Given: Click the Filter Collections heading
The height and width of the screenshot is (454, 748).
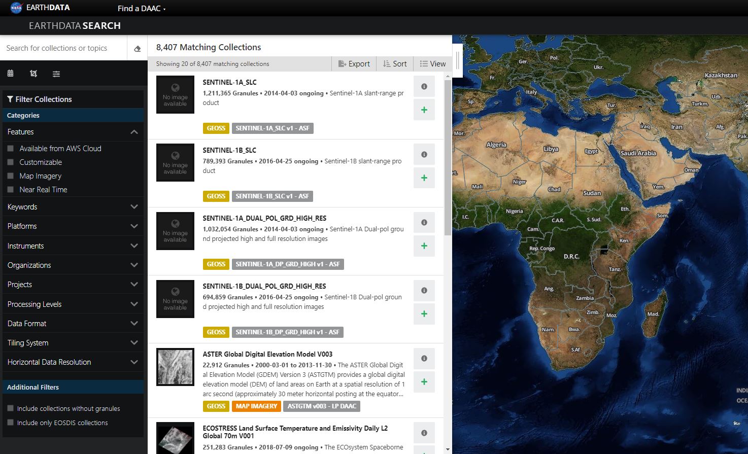Looking at the screenshot, I should click(x=40, y=99).
